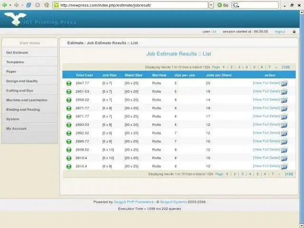Go to page 4 in top pagination
This screenshot has height=228, width=304.
pyautogui.click(x=247, y=67)
